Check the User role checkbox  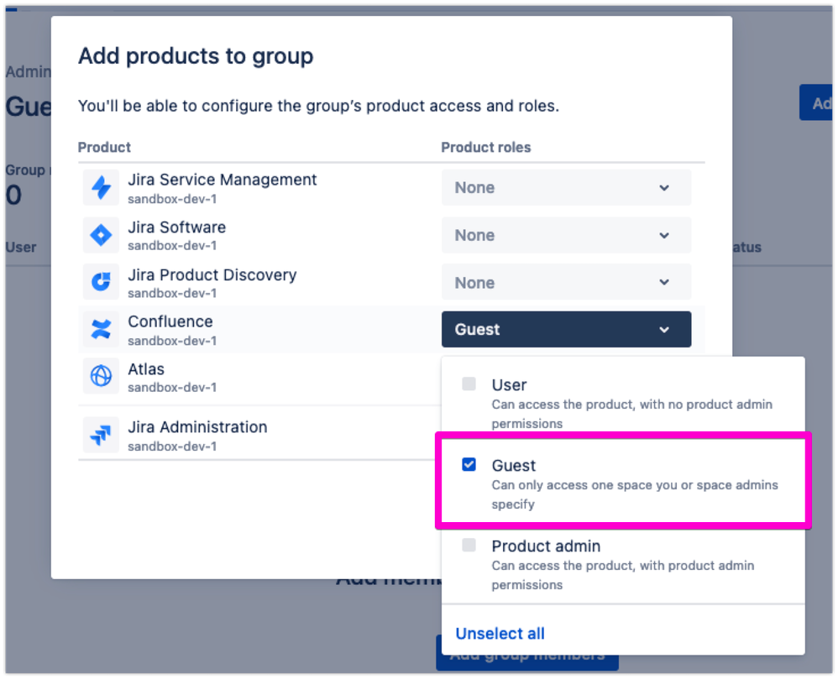click(469, 384)
